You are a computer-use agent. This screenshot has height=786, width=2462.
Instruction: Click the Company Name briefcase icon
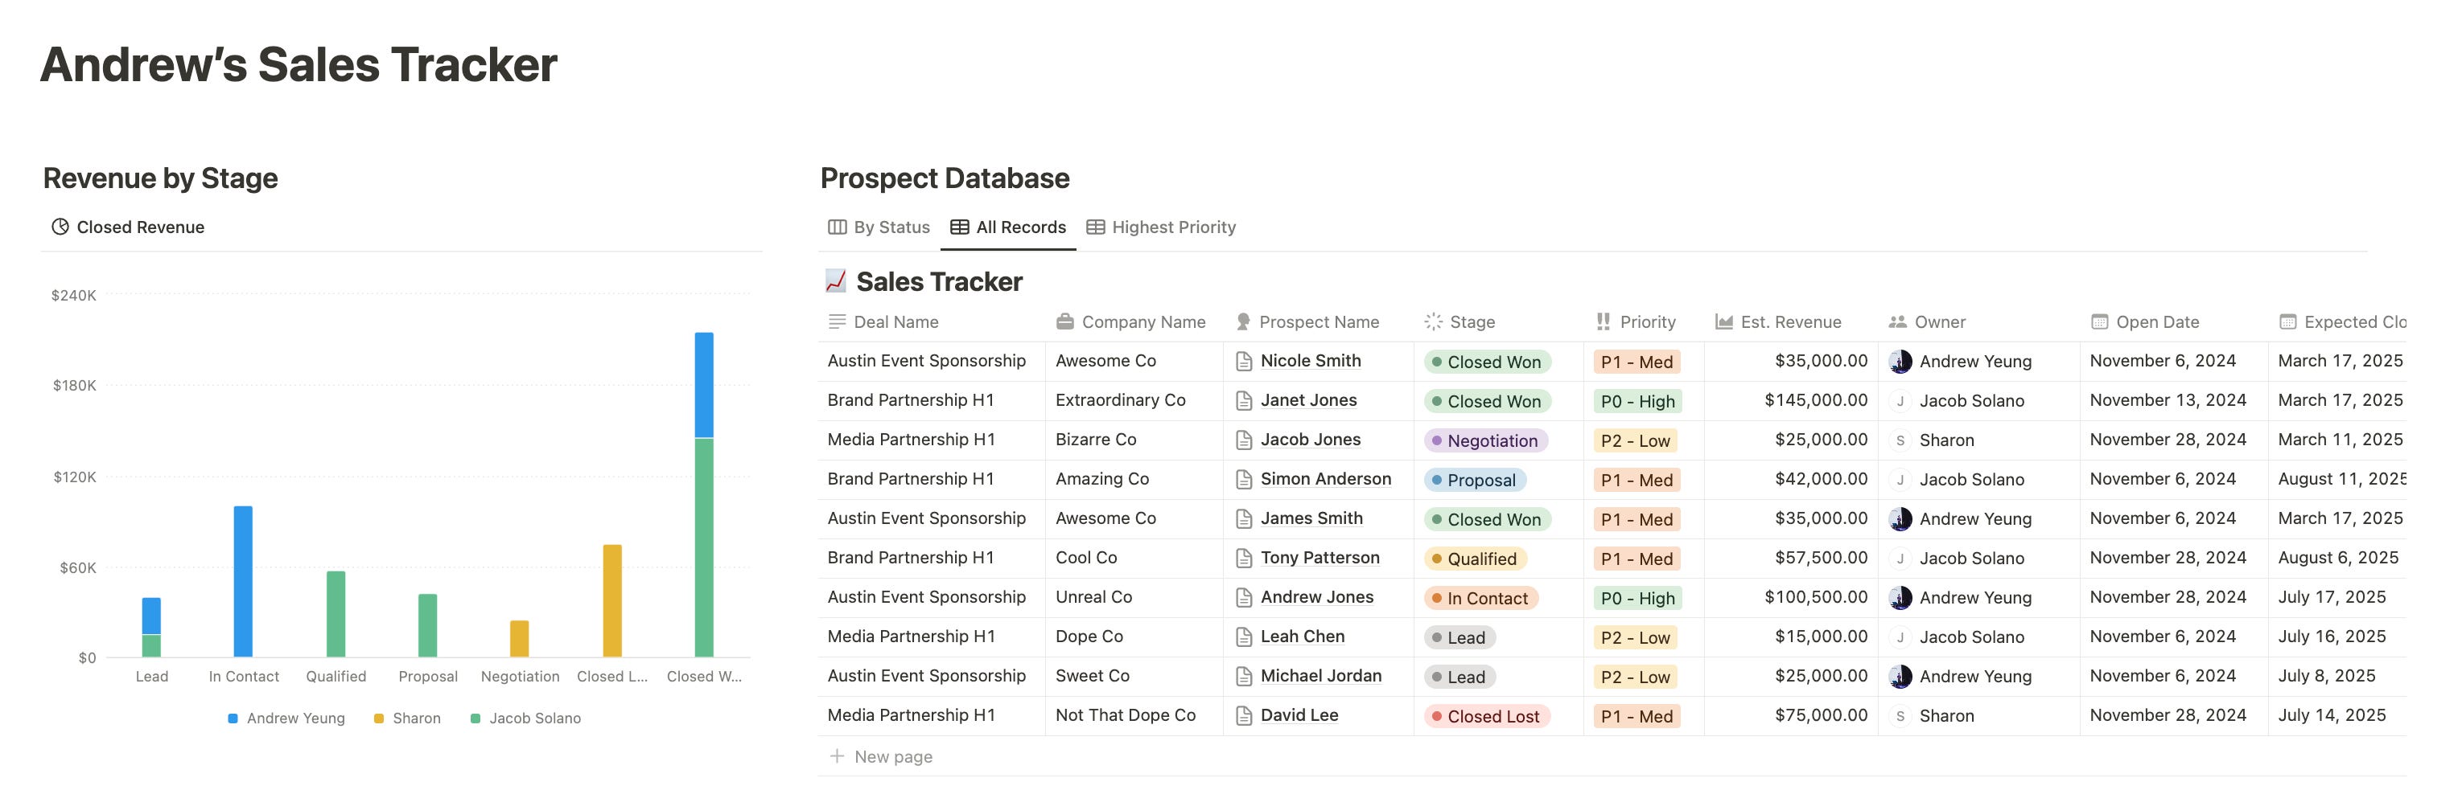[x=1064, y=321]
